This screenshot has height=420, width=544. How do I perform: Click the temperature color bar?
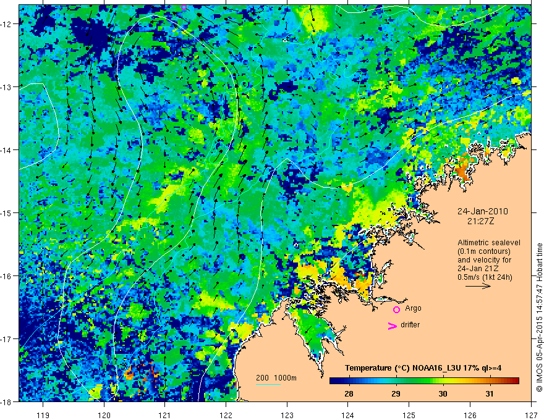[x=424, y=381]
